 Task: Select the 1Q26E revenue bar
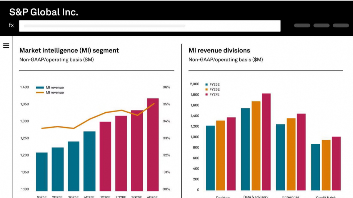[x=105, y=156]
